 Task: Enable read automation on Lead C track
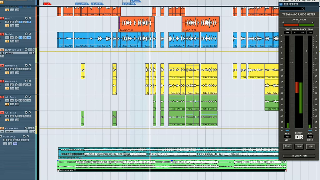pyautogui.click(x=7, y=22)
